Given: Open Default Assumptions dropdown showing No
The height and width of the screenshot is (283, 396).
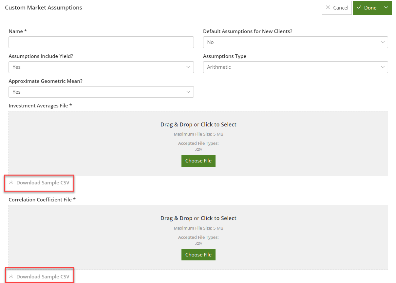Looking at the screenshot, I should [295, 42].
